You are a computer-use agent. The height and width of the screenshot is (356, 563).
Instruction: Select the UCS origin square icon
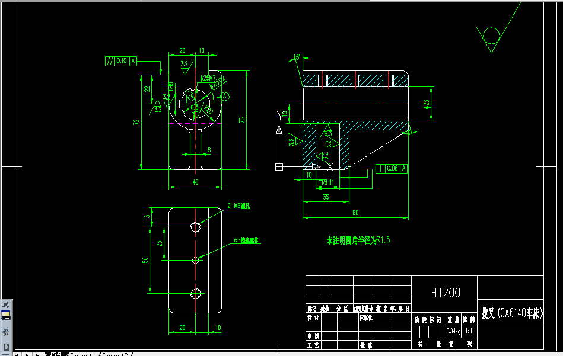[x=279, y=167]
